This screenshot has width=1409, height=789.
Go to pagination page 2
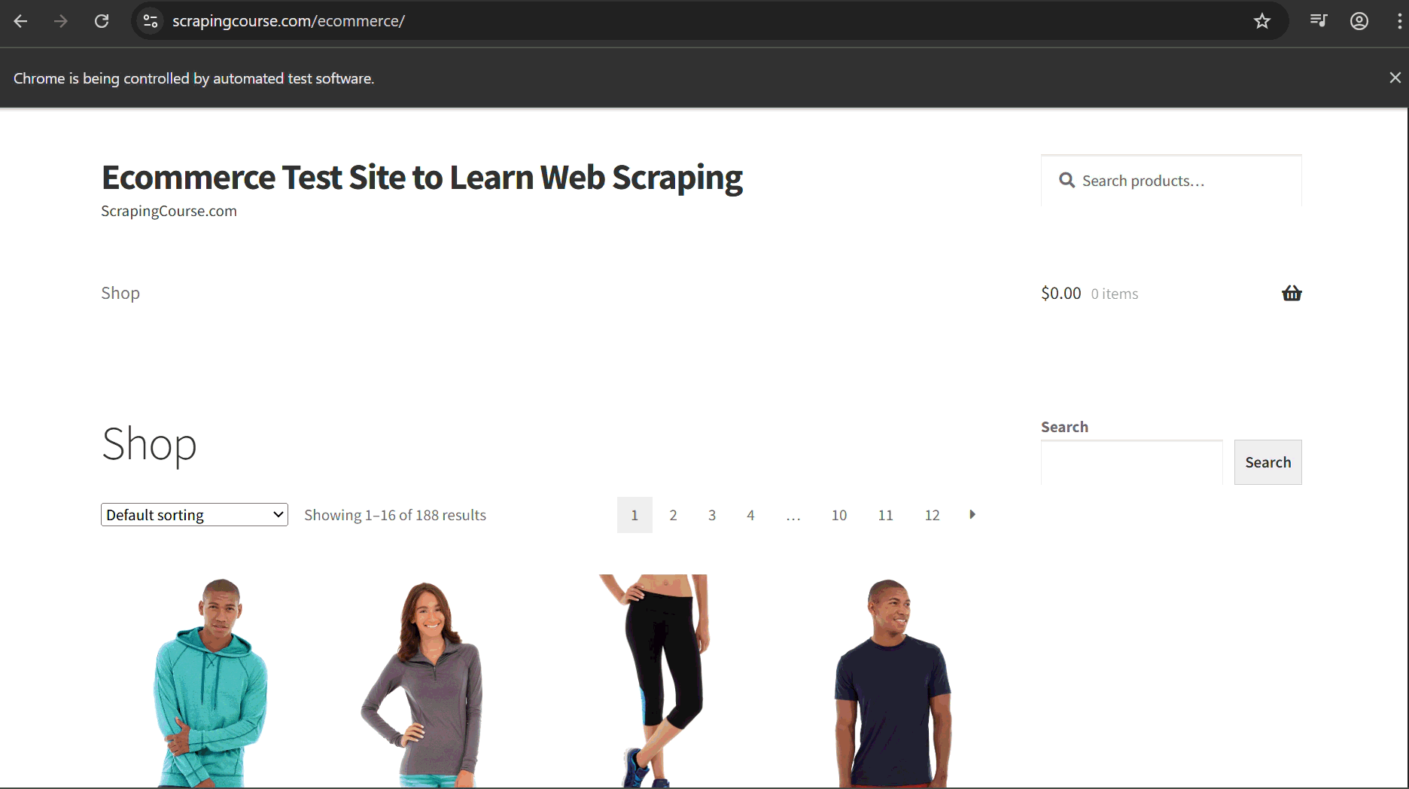(x=673, y=515)
